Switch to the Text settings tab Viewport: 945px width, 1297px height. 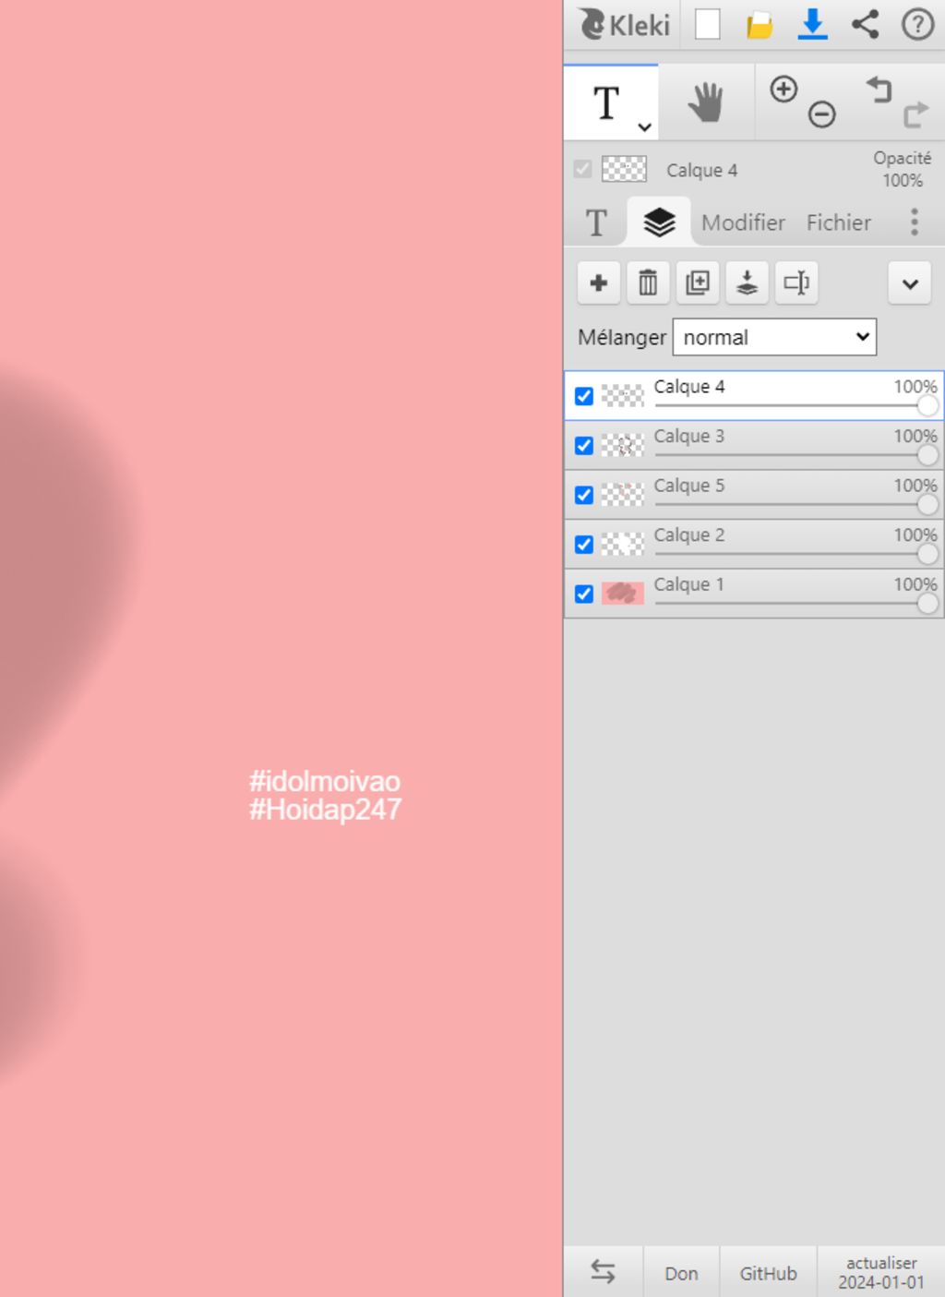click(596, 222)
